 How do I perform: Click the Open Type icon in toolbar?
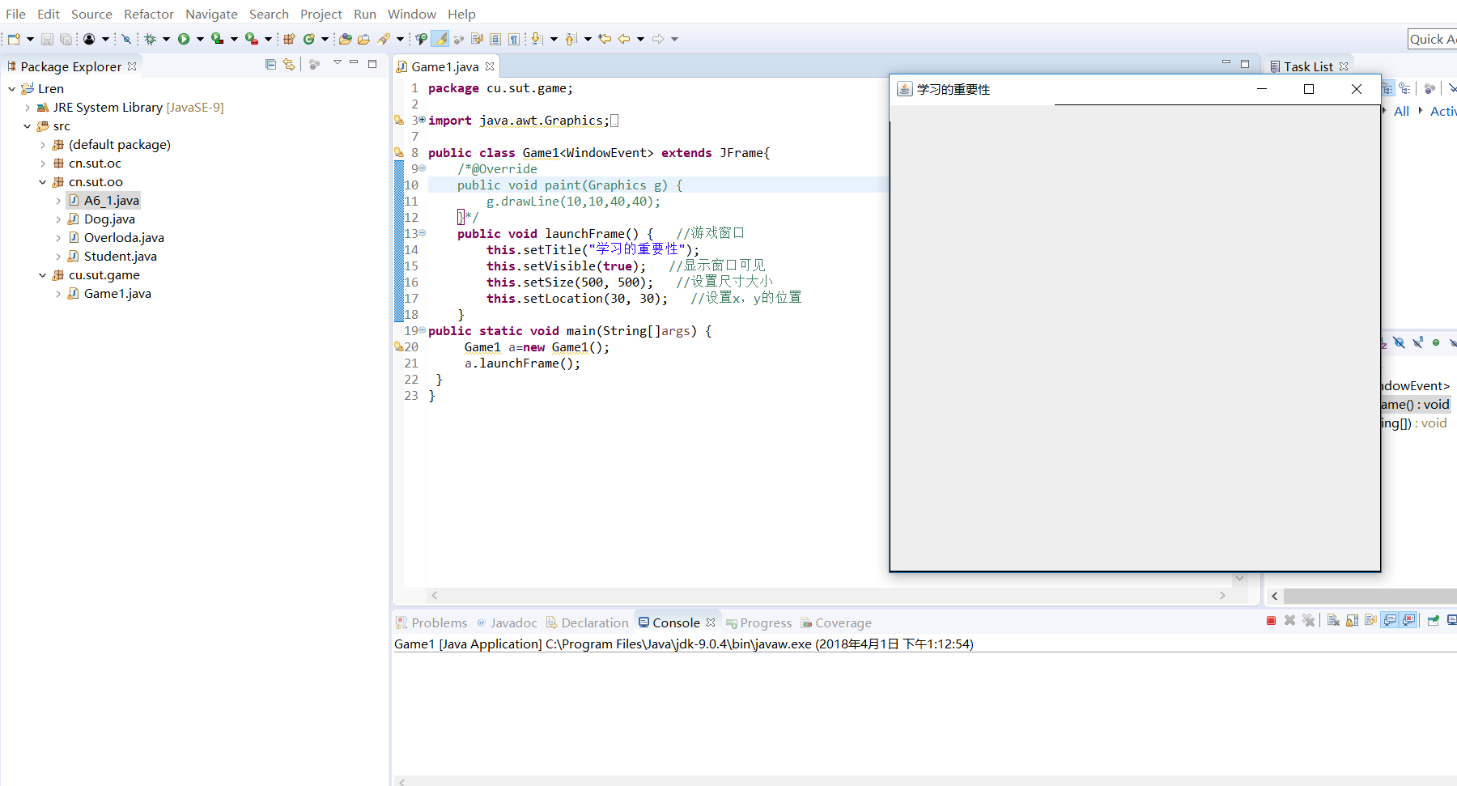345,39
